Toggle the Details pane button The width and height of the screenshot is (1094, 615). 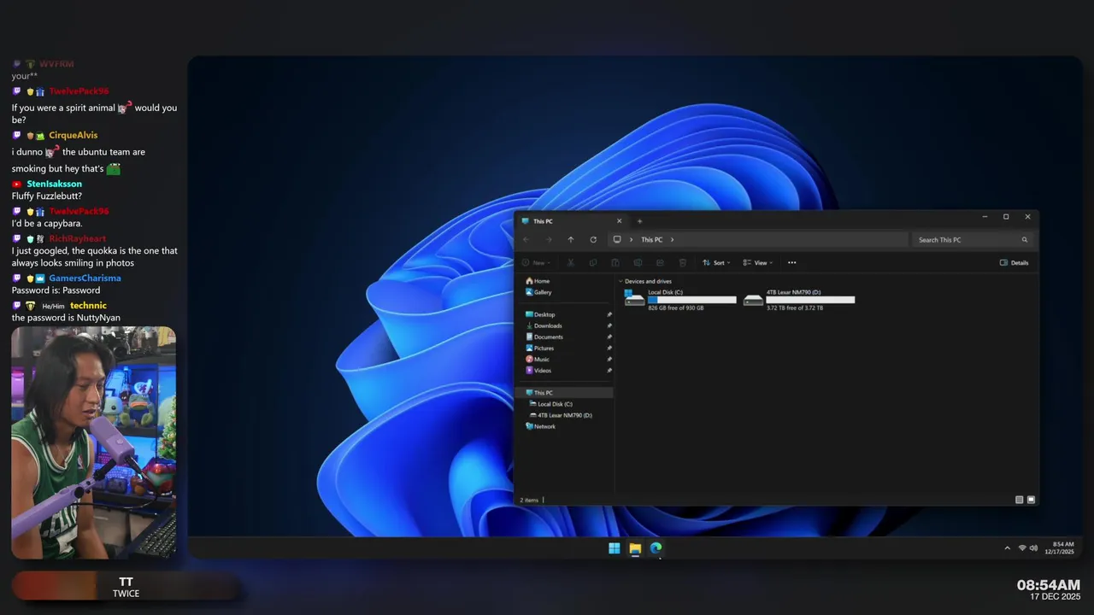click(1014, 263)
